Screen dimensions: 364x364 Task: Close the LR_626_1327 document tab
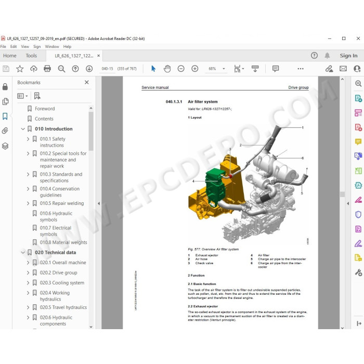pyautogui.click(x=99, y=56)
